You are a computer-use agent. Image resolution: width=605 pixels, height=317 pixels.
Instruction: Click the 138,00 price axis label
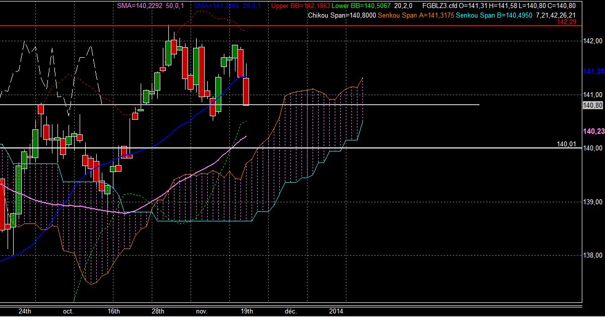tap(593, 256)
